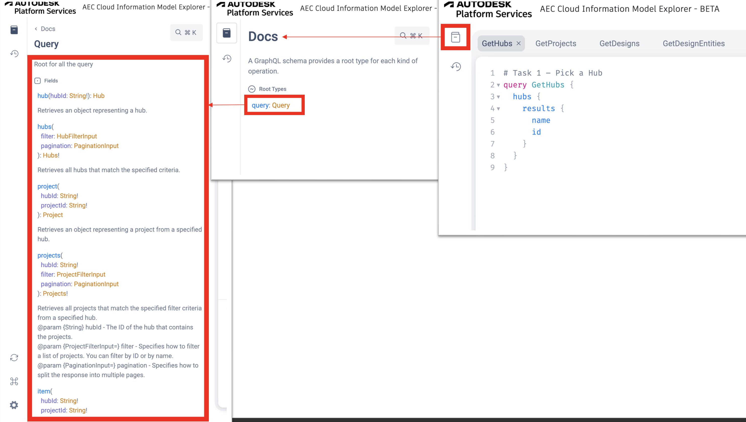Open the Hubs return type link
This screenshot has height=422, width=746.
pyautogui.click(x=50, y=155)
